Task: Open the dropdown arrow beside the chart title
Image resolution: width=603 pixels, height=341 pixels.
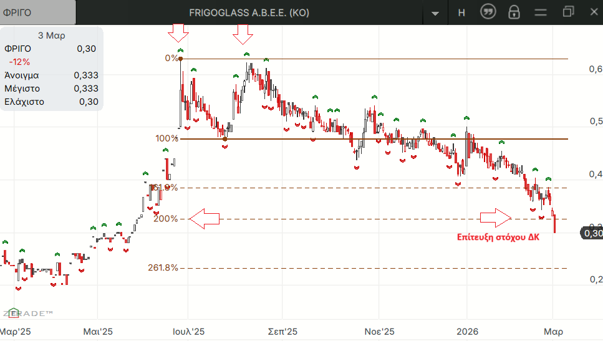Action: [x=435, y=13]
